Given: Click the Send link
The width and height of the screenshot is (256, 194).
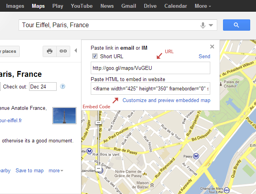Looking at the screenshot, I should click(x=204, y=57).
